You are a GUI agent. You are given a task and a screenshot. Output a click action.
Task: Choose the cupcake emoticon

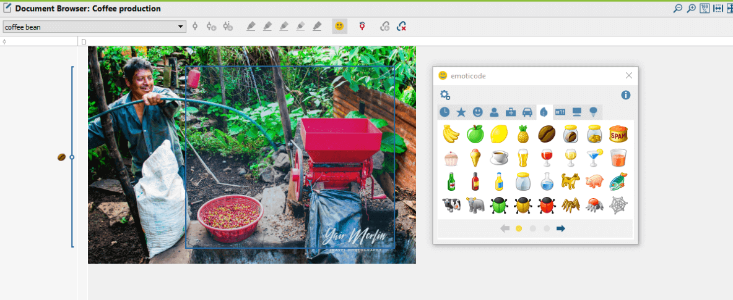pos(451,159)
